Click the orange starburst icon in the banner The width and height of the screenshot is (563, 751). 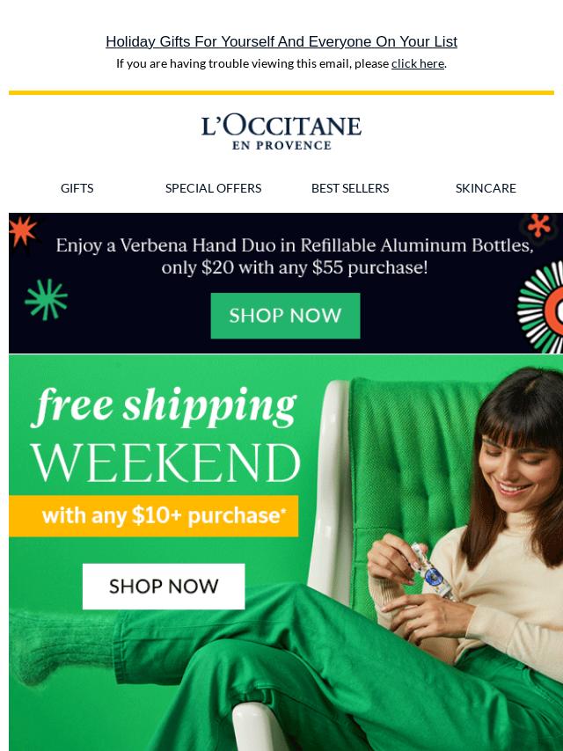pyautogui.click(x=22, y=230)
